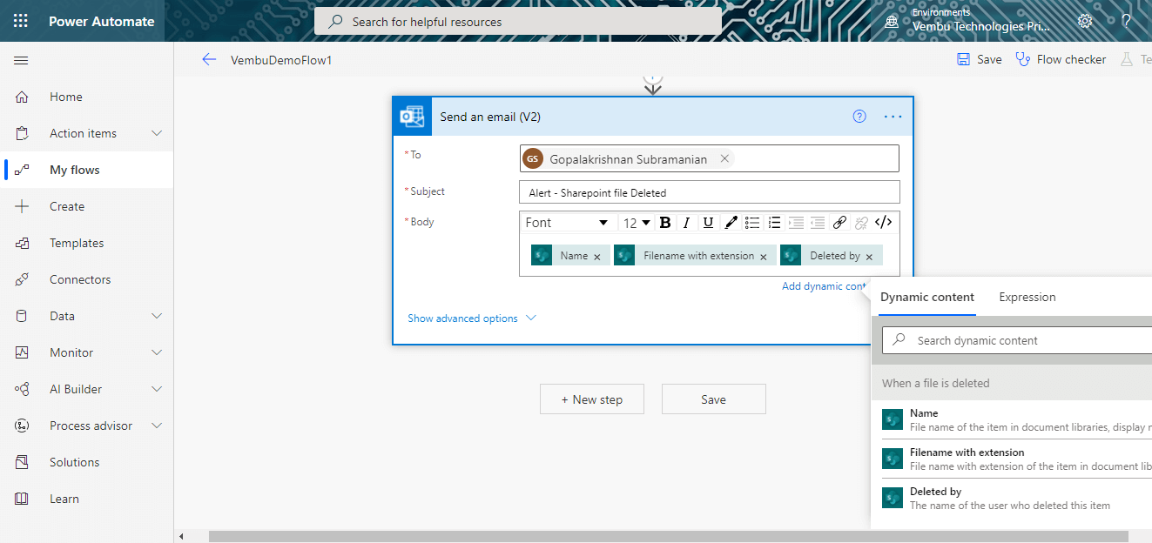Expand the Monitor section chevron
1152x543 pixels.
pyautogui.click(x=157, y=352)
